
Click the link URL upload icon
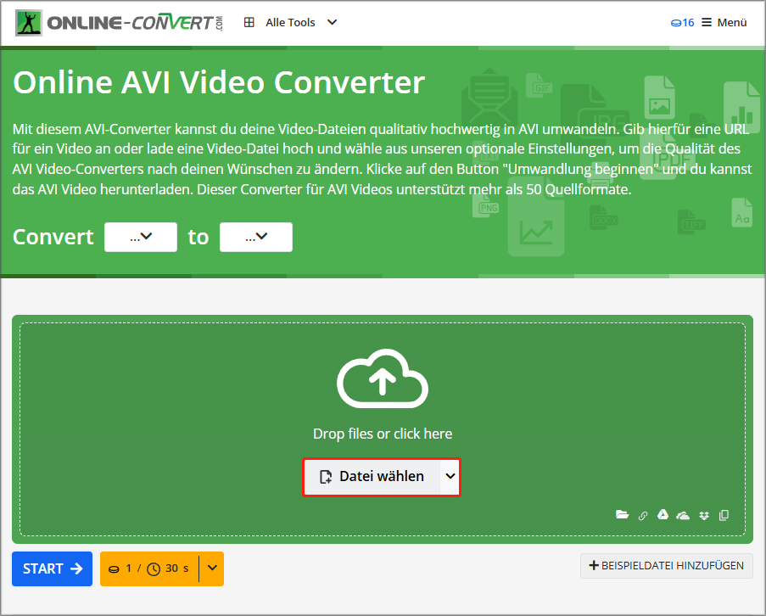[x=643, y=515]
